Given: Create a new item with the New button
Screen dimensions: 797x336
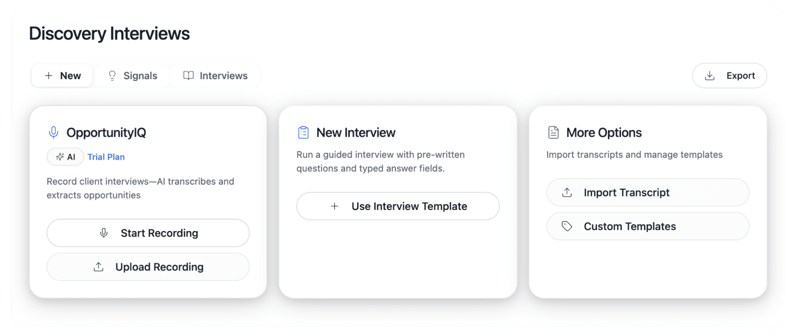Looking at the screenshot, I should pos(61,75).
